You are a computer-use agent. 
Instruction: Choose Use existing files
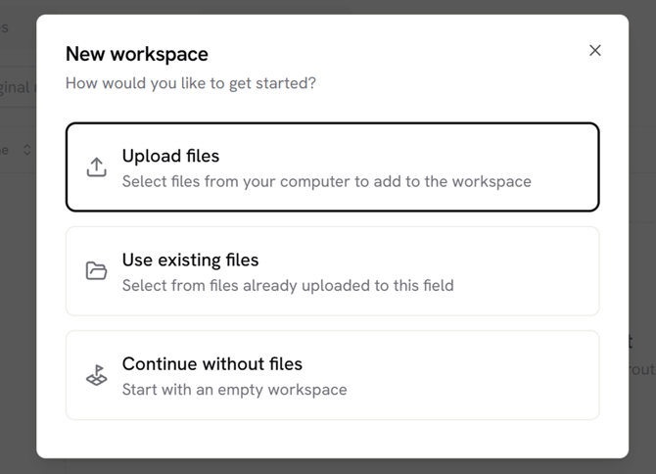[x=332, y=271]
